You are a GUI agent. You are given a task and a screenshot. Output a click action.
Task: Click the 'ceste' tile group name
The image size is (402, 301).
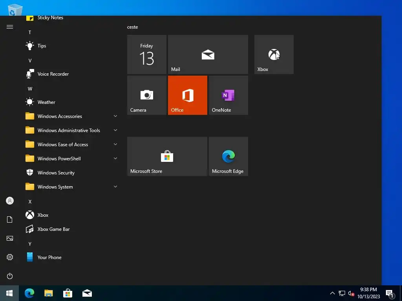pyautogui.click(x=133, y=27)
